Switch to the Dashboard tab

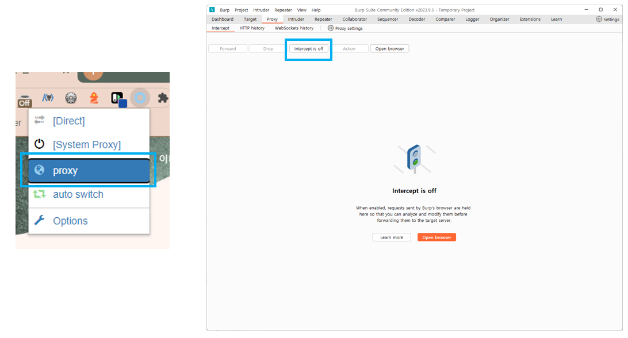[x=223, y=19]
